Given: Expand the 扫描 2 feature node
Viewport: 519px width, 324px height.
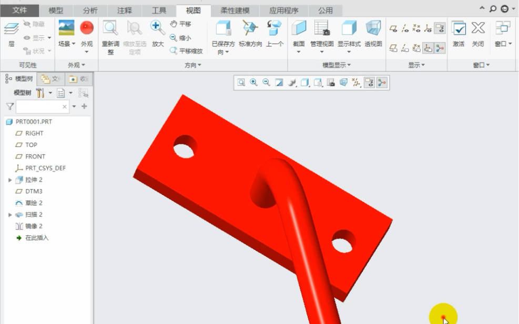Looking at the screenshot, I should click(x=10, y=215).
